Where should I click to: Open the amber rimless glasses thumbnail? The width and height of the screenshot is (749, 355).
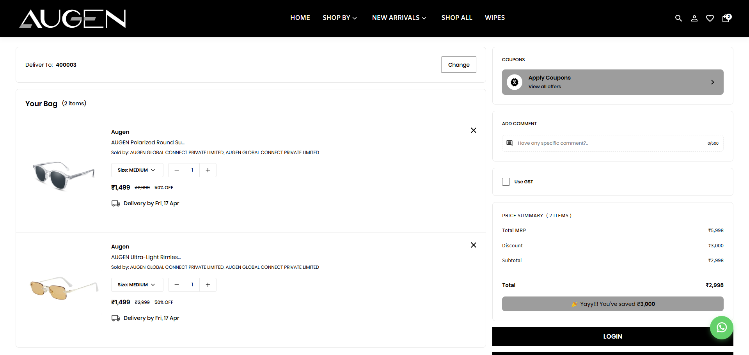[64, 288]
